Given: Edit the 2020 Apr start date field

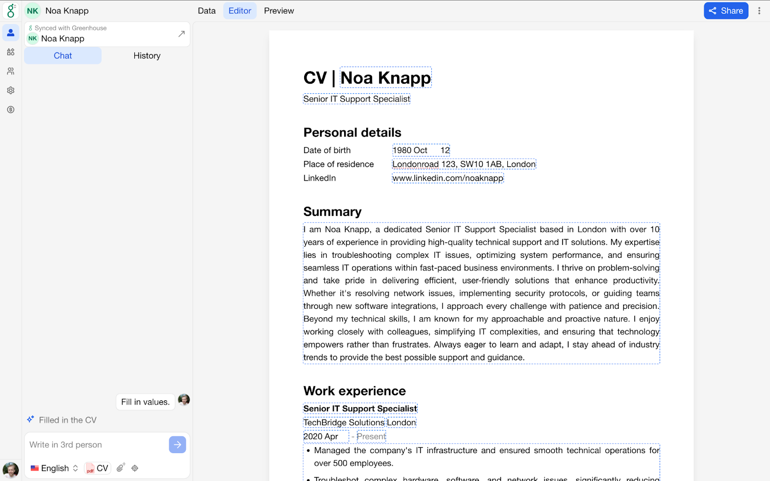Looking at the screenshot, I should tap(326, 436).
